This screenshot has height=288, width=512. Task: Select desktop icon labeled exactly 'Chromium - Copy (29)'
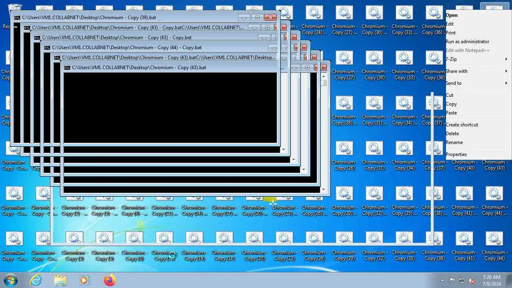click(x=344, y=247)
